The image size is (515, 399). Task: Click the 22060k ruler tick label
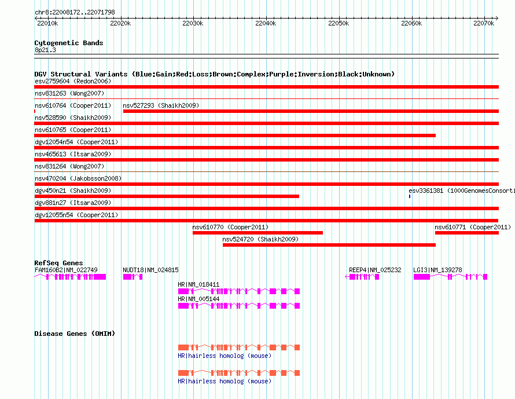tap(411, 23)
